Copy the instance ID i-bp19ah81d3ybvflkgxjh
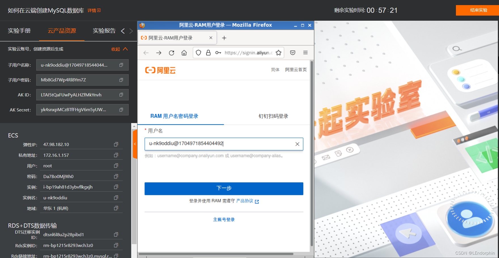Viewport: 499px width, 258px height. 116,187
